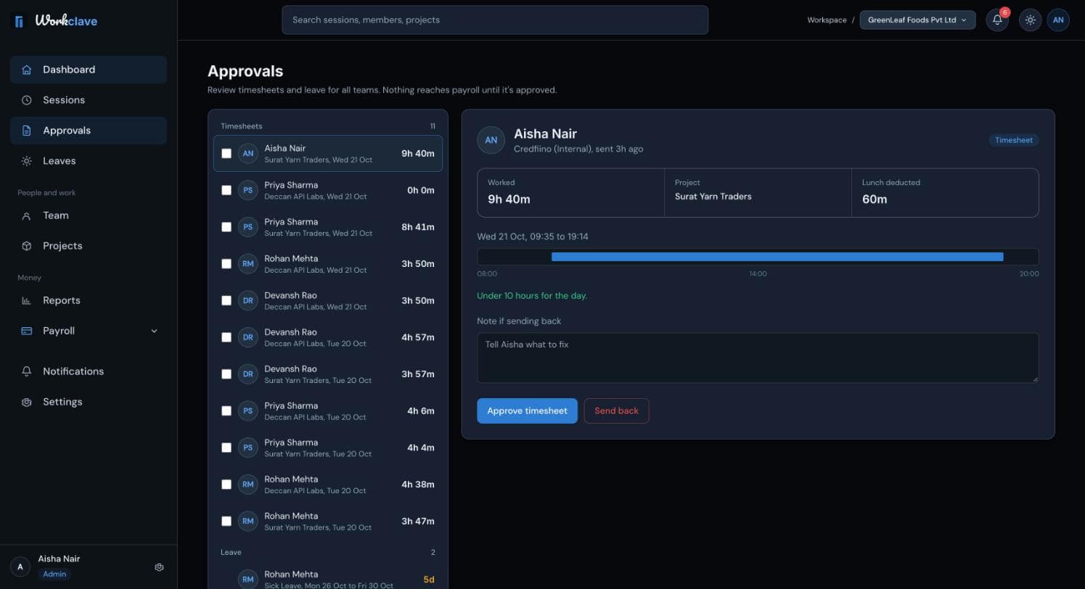This screenshot has width=1085, height=589.
Task: Click the blue worked-hours timeline bar
Action: click(x=777, y=257)
